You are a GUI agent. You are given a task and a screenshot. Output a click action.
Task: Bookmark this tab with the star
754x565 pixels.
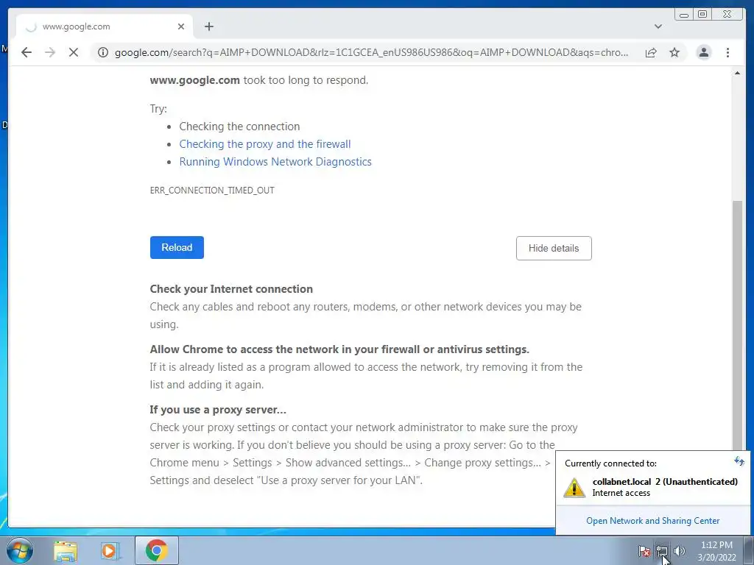coord(674,52)
